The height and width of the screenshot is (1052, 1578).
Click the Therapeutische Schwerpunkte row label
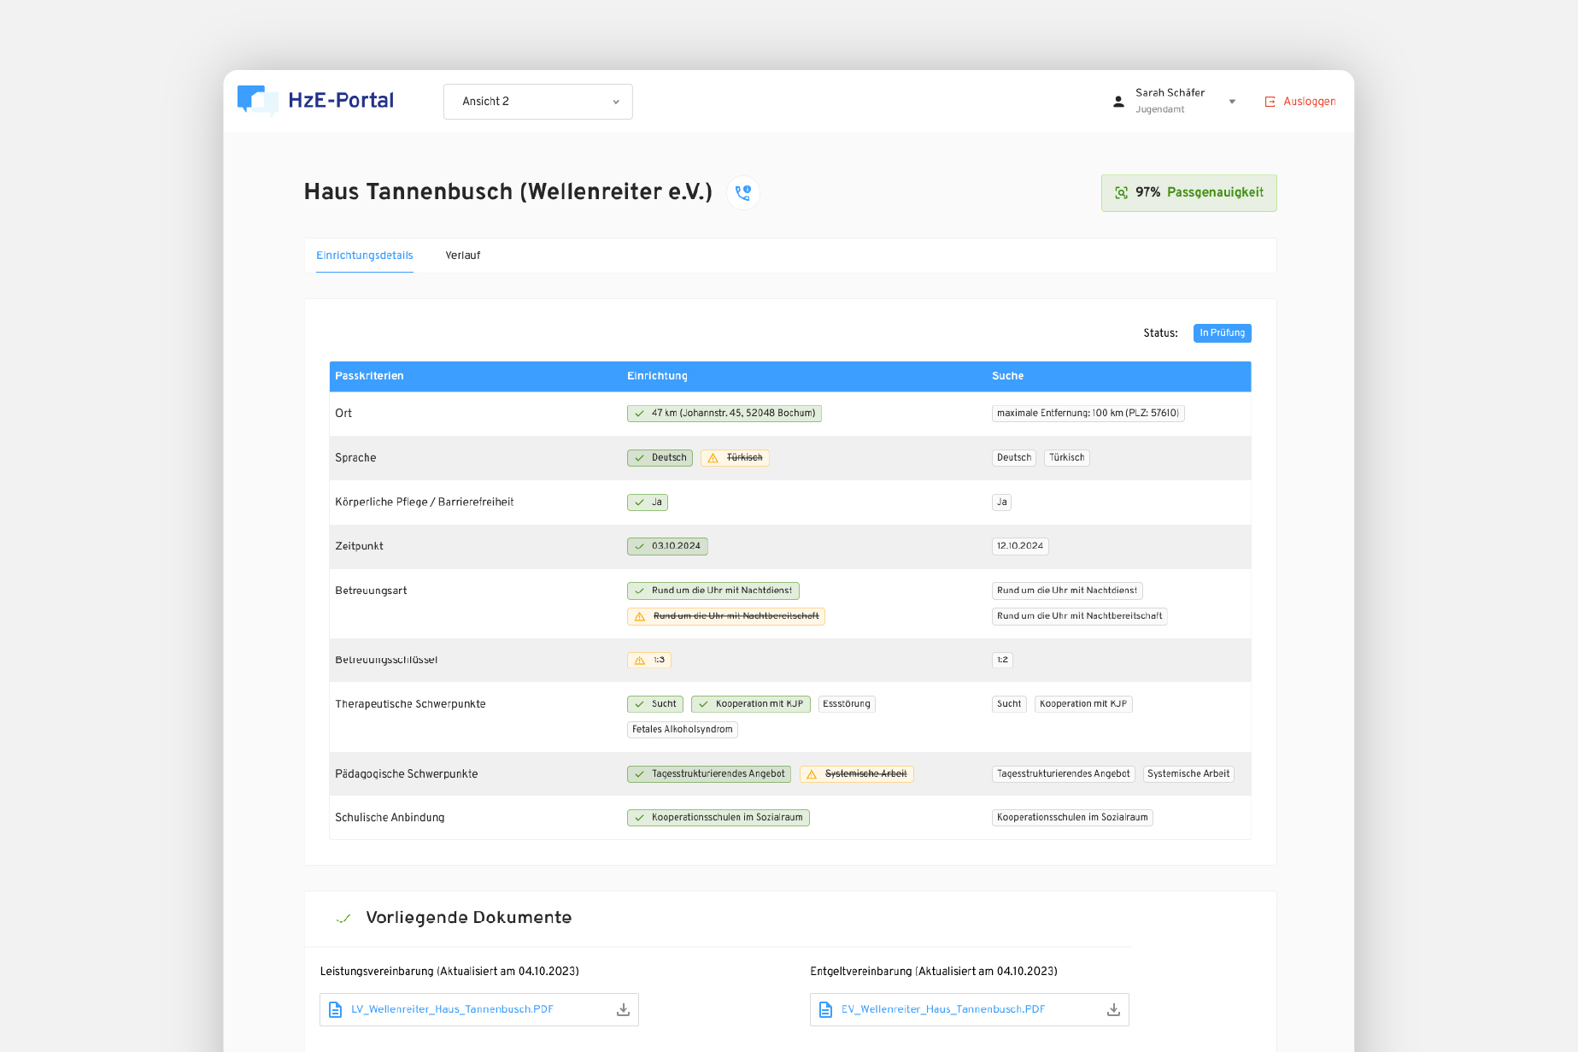click(410, 704)
